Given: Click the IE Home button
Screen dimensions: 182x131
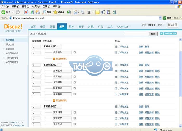Looking at the screenshot, I should tap(37, 12).
